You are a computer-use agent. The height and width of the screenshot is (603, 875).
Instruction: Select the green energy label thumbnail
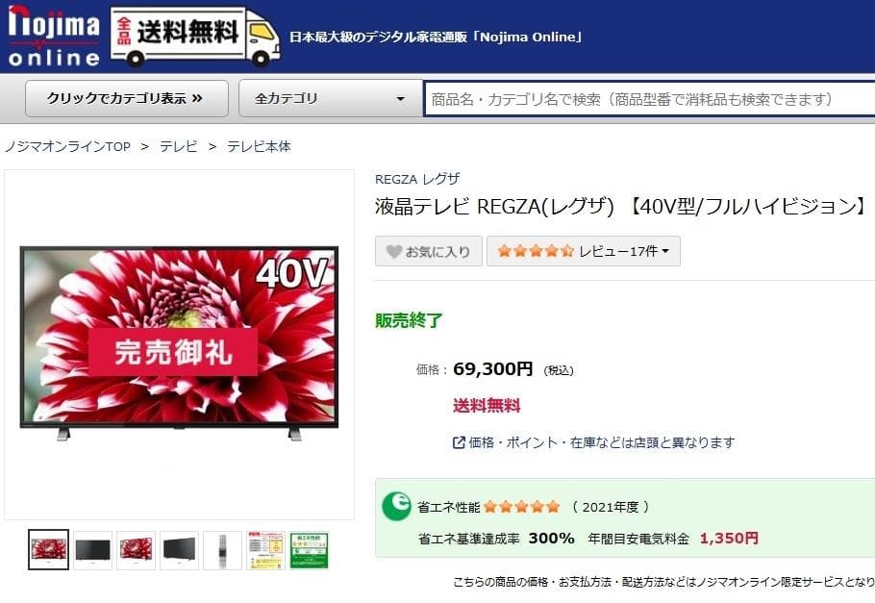pyautogui.click(x=309, y=550)
